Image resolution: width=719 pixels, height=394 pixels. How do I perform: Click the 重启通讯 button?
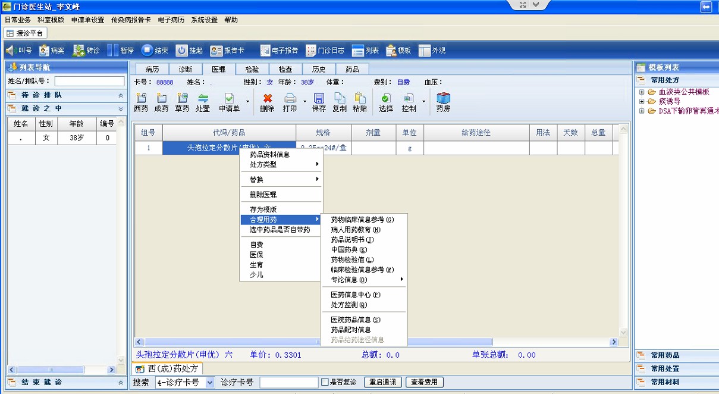click(382, 382)
